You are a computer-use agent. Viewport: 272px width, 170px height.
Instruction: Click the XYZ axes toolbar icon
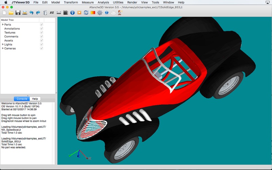tap(52, 13)
